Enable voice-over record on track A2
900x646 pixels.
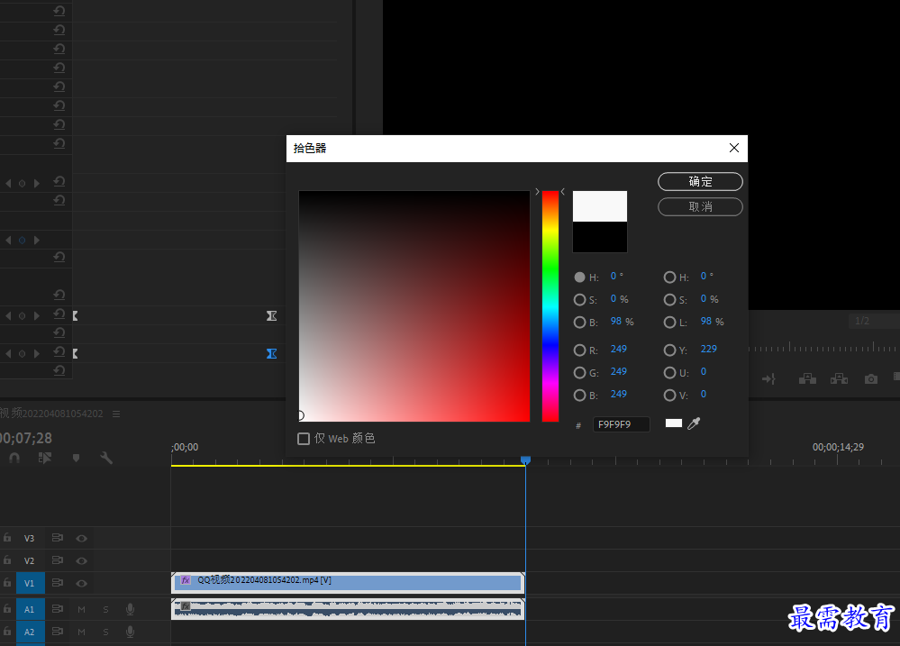(131, 632)
